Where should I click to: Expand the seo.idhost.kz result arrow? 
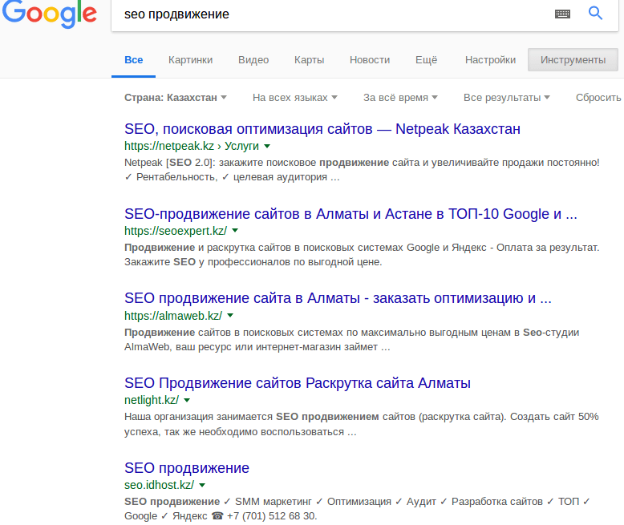tap(202, 485)
